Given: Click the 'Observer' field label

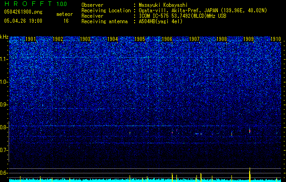Looking at the screenshot, I should click(x=92, y=5).
